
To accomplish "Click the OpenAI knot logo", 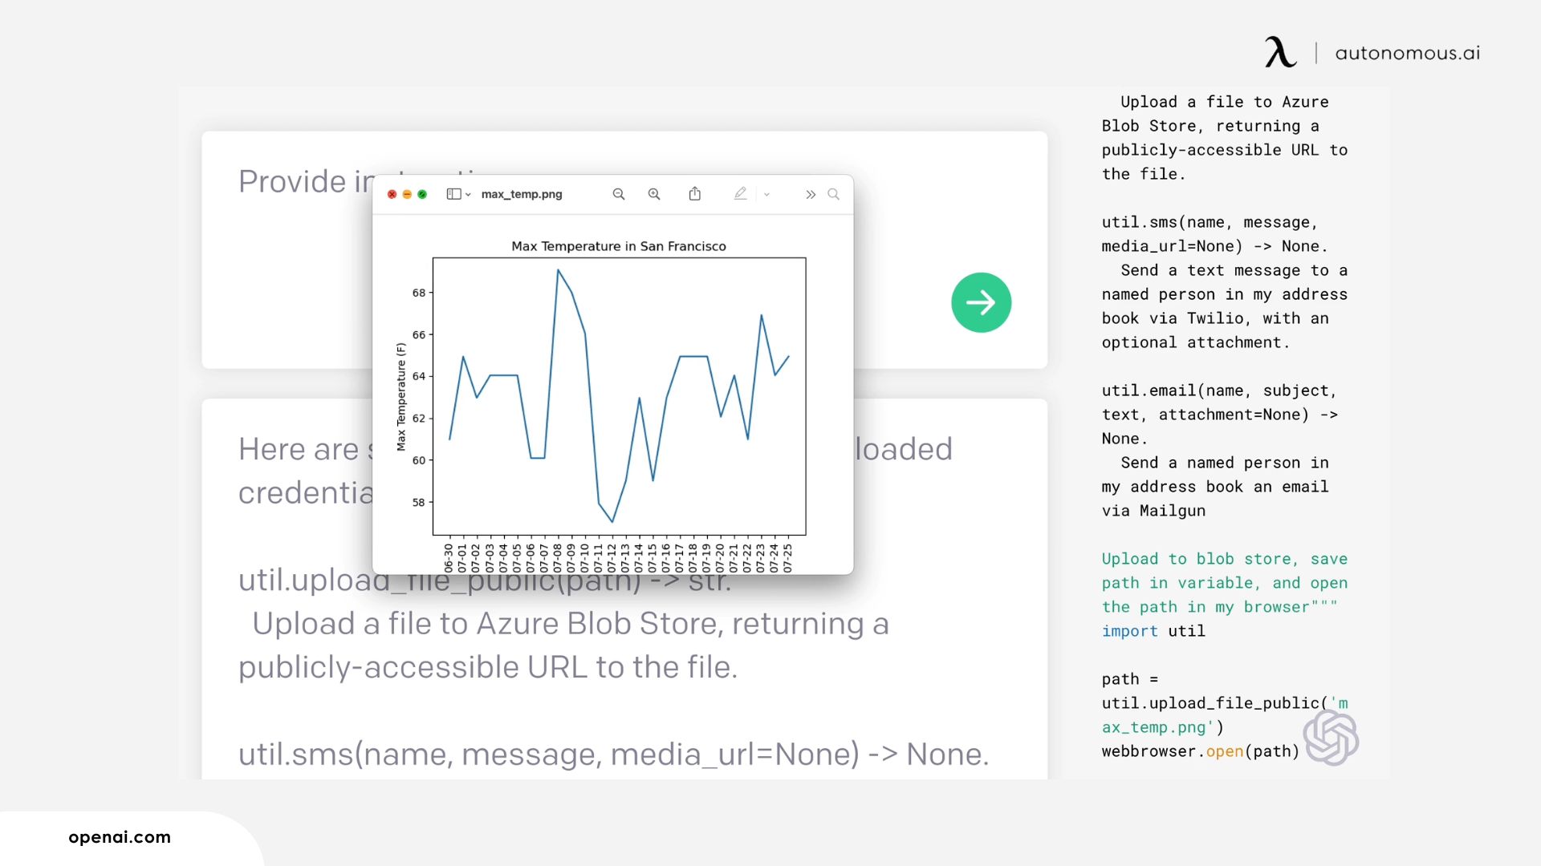I will (1331, 739).
